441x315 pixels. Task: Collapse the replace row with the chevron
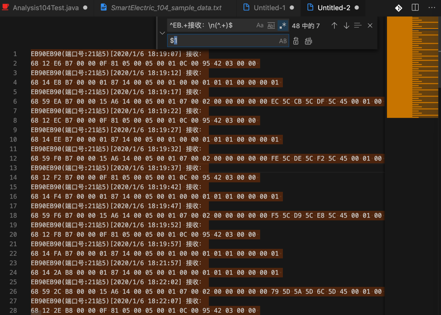coord(162,33)
